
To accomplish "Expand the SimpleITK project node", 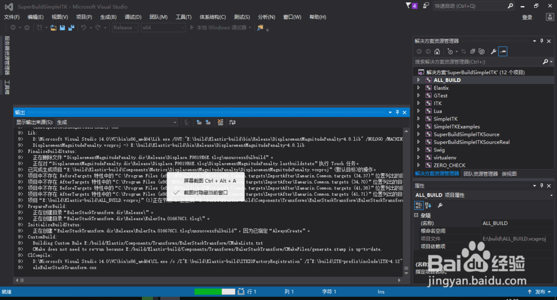I will 418,119.
